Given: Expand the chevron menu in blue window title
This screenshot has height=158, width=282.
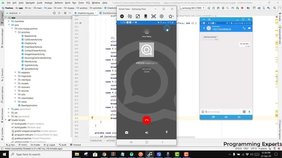Looking at the screenshot, I should pos(204,19).
